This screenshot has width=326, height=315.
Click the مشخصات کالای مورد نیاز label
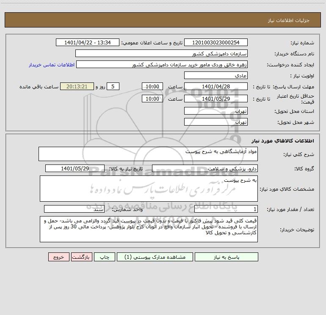(x=287, y=189)
